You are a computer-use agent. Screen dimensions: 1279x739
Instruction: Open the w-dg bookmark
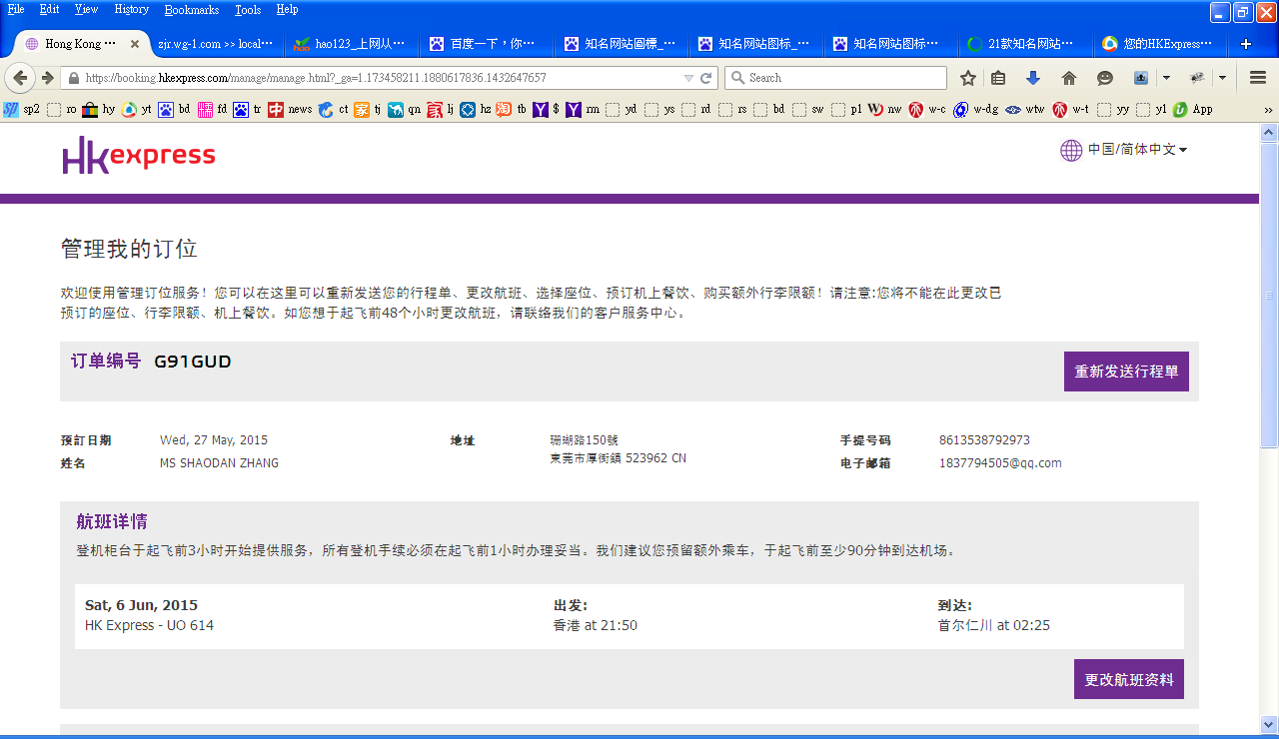pos(976,110)
